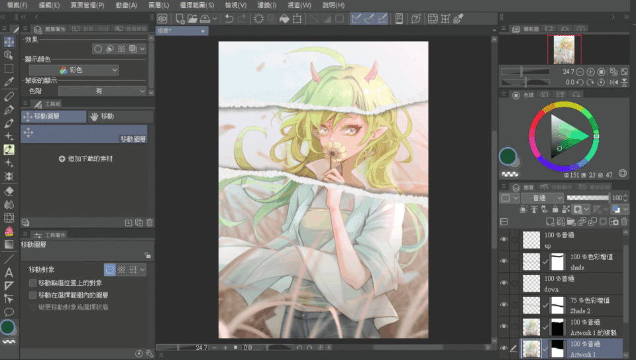Select the Move Layer tool in left toolbar

click(x=9, y=42)
